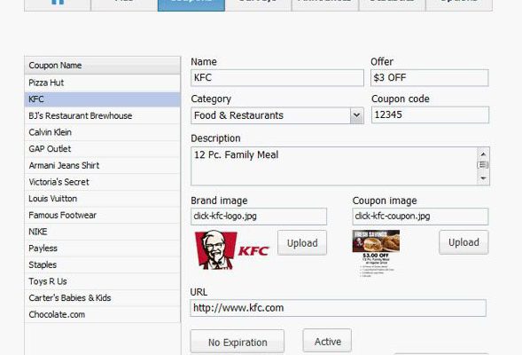Click the Description scrollbar up arrow
The width and height of the screenshot is (522, 355).
tap(483, 154)
